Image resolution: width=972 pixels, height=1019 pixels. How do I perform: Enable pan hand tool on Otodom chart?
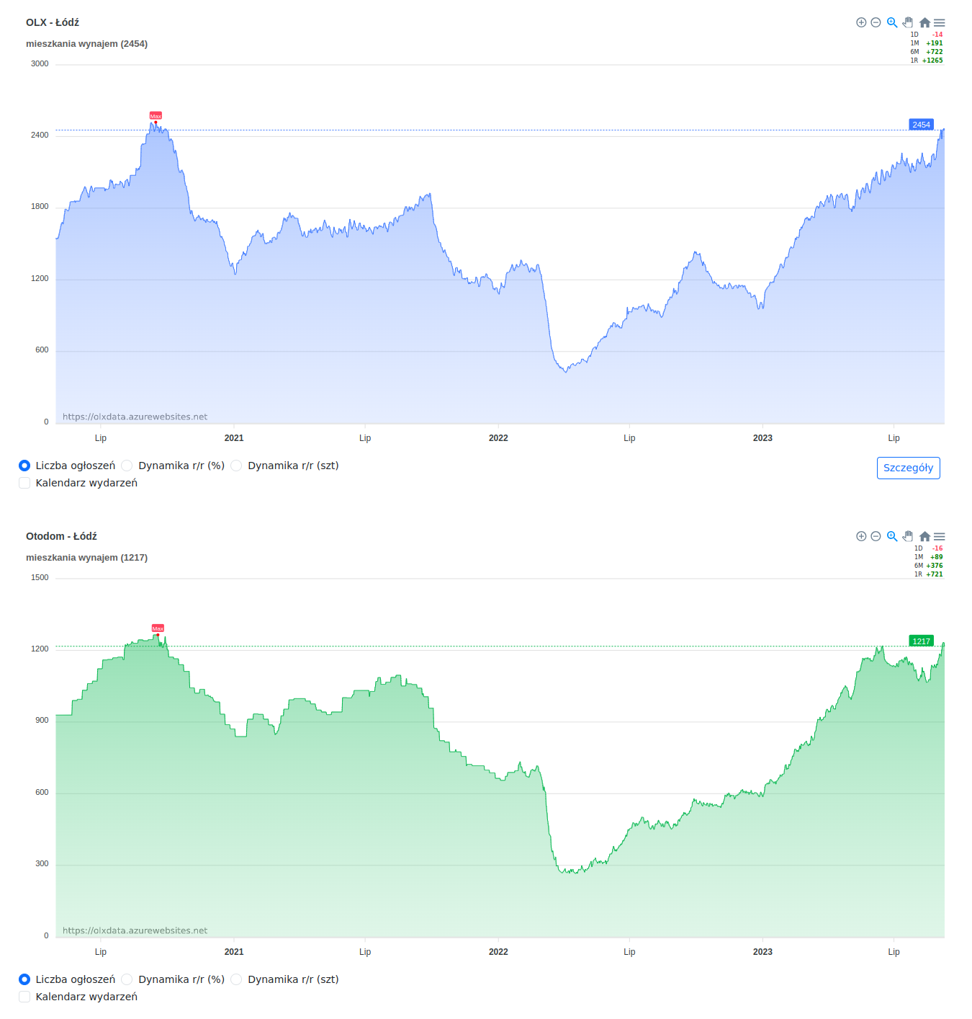(x=908, y=536)
